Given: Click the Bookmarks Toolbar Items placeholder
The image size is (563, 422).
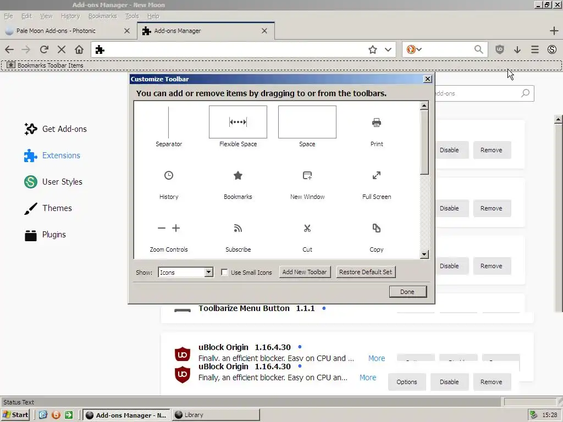Looking at the screenshot, I should [45, 65].
